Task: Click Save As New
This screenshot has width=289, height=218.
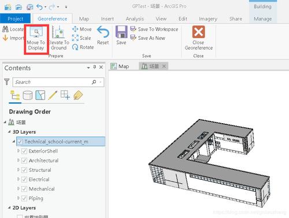Action: click(147, 38)
